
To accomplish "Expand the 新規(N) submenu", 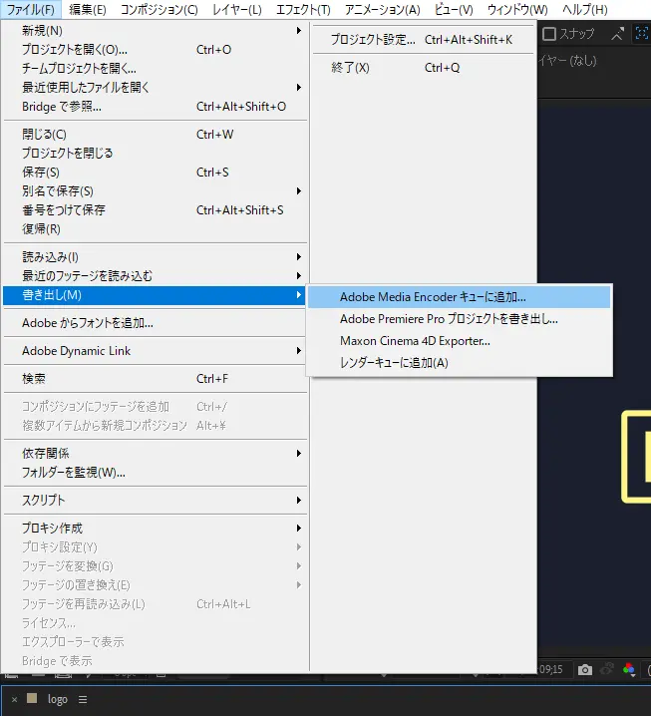I will point(156,31).
